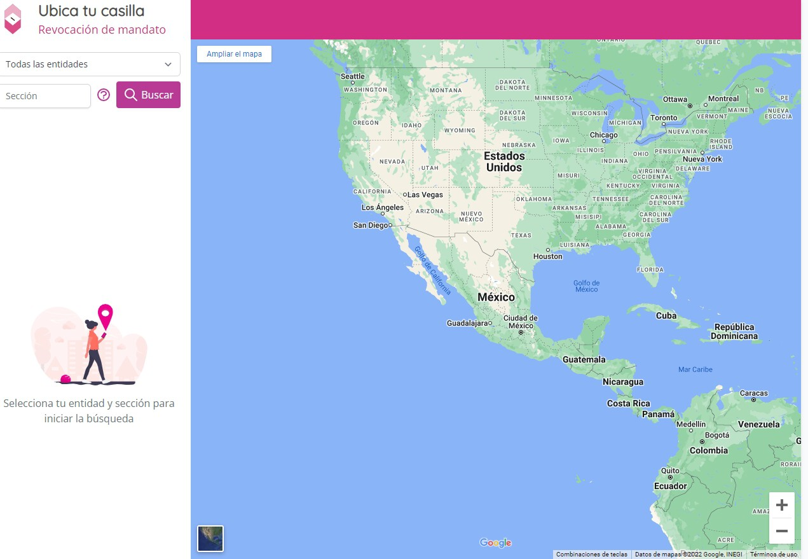Screen dimensions: 808x559
Task: Click the Mar Caribe label
Action: point(695,369)
